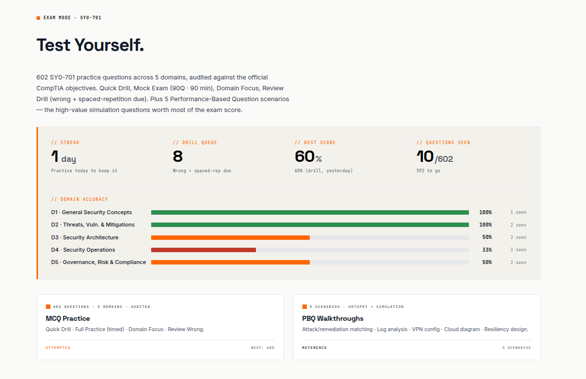Screen dimensions: 586x379
Task: Click the '// BEST SCORE' heading
Action: tap(315, 143)
